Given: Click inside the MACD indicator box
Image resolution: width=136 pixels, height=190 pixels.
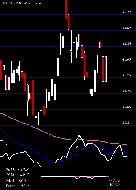Looking at the screenshot, I should coord(75,176).
